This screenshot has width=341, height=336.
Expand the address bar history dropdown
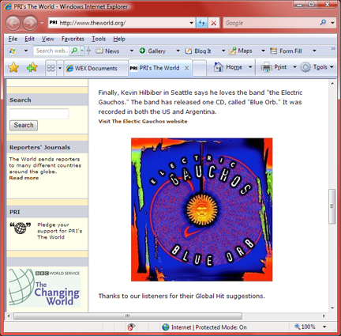coord(192,23)
